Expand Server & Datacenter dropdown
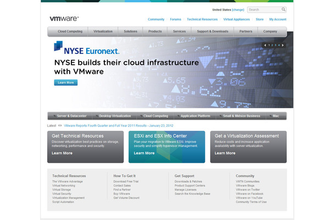 coord(70,116)
